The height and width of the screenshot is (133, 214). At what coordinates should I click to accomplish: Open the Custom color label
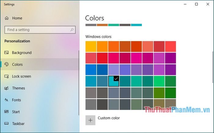click(109, 118)
